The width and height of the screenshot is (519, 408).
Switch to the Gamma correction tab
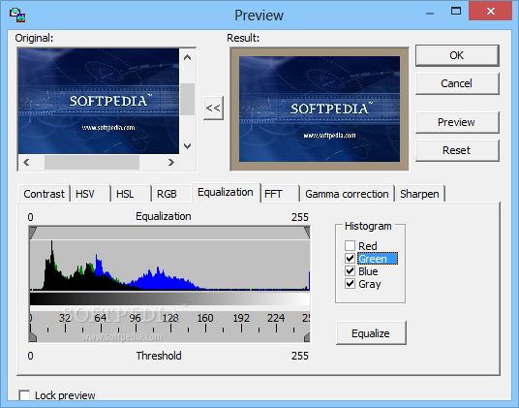(x=347, y=194)
